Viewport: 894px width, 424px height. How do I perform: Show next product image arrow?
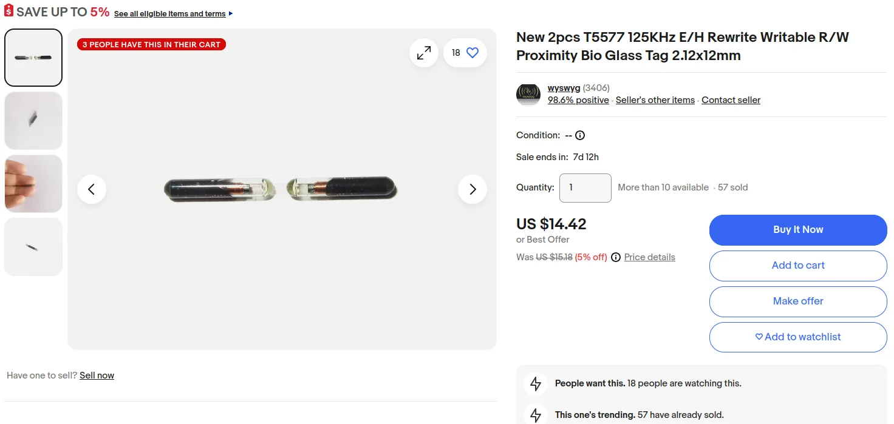[x=473, y=189]
